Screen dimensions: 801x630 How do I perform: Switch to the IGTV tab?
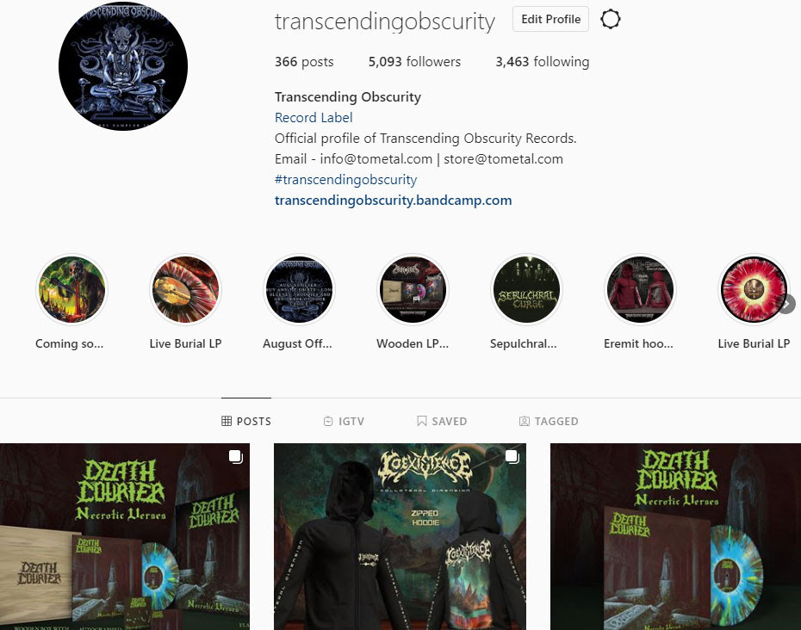pyautogui.click(x=344, y=421)
